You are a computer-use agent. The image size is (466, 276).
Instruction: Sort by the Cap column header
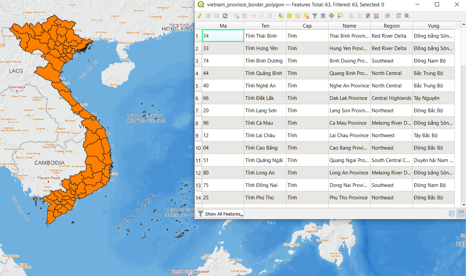(307, 26)
